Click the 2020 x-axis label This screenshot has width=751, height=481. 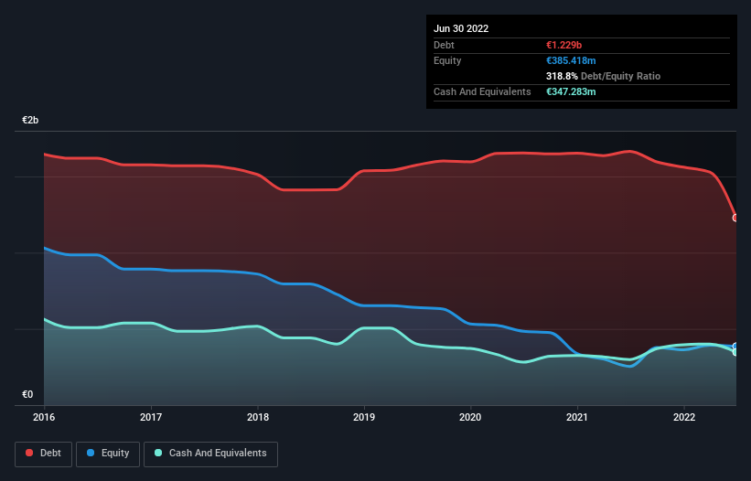point(470,417)
